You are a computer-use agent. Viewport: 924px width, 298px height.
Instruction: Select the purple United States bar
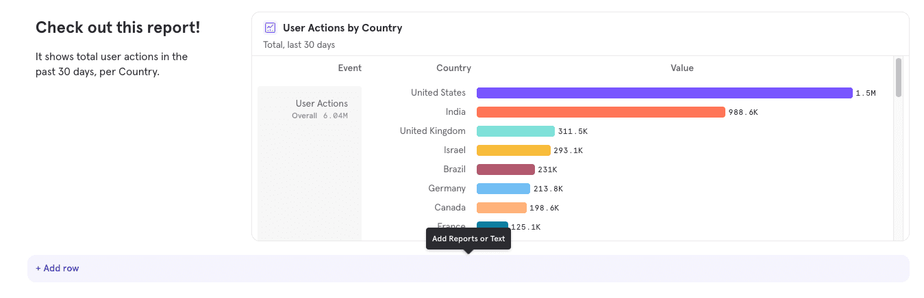pyautogui.click(x=664, y=93)
